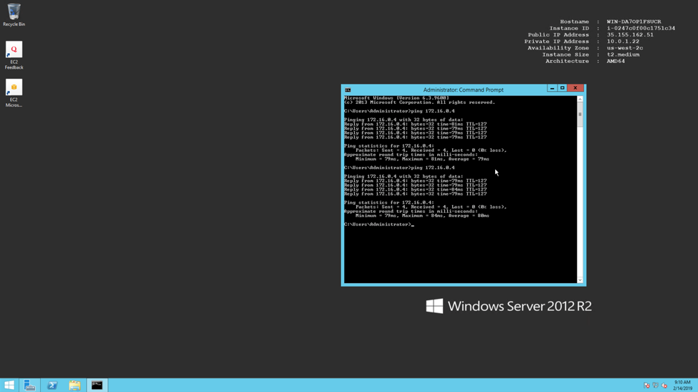Click Instance Size t2.medium text
Screen dimensions: 698x392
pos(591,54)
